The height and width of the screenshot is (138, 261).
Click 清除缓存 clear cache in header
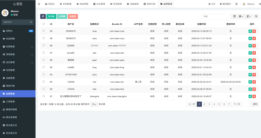[x=225, y=4]
